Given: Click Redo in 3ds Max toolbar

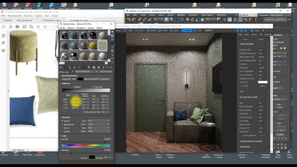Looking at the screenshot, I should click(x=134, y=19).
